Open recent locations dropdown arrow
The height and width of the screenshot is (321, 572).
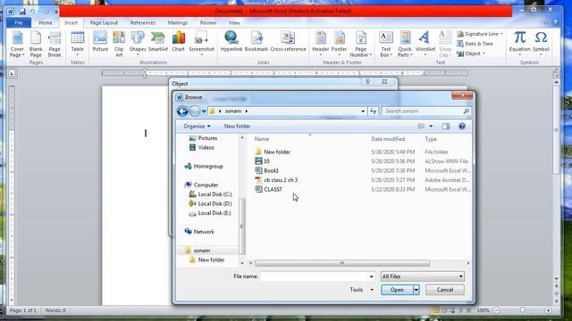pos(204,111)
